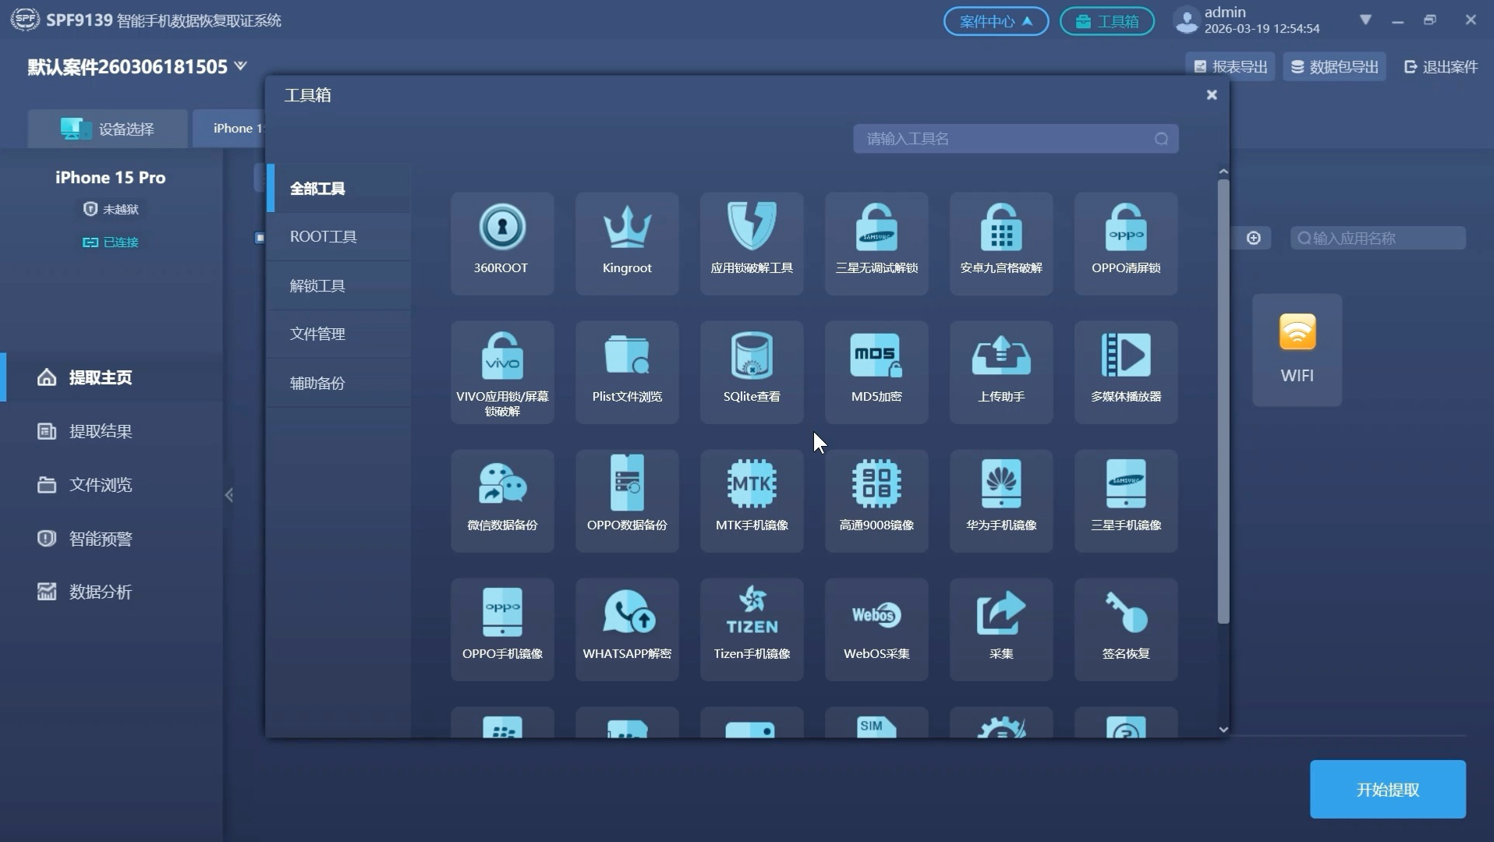
Task: Open 应用锁破解工具 tool
Action: [x=752, y=243]
